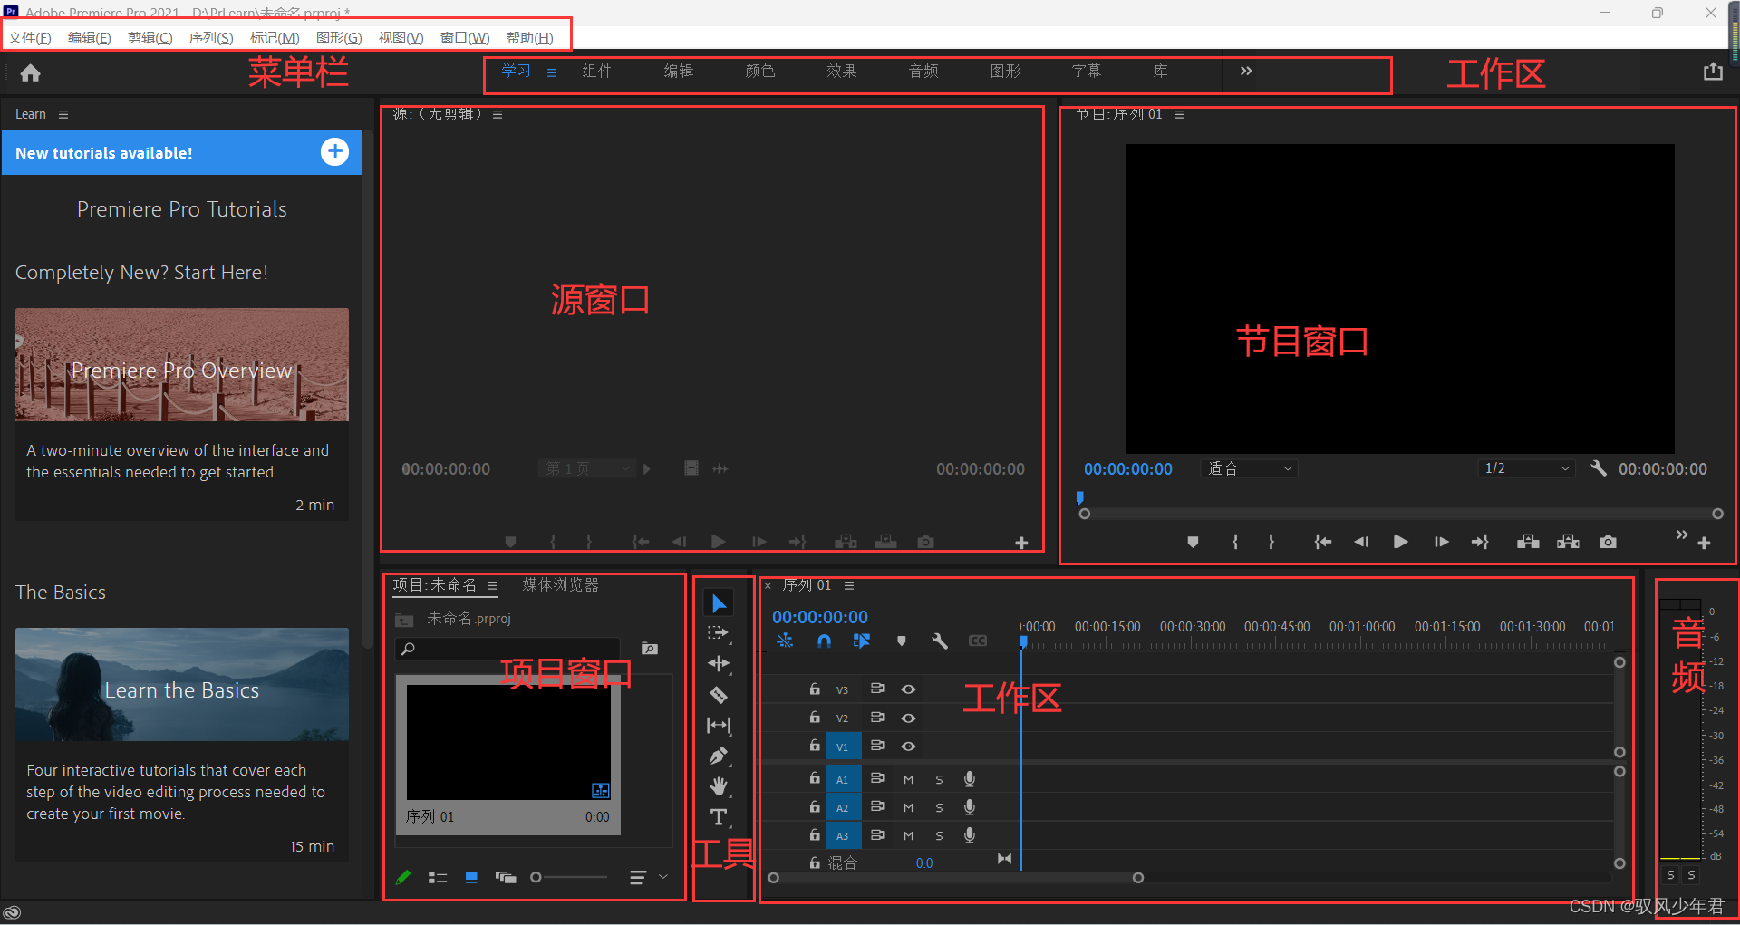Open Program monitor panel menu
The height and width of the screenshot is (925, 1740).
[x=1179, y=114]
